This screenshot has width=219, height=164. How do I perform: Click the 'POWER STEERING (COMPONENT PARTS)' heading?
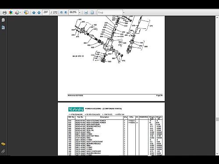tap(103, 108)
